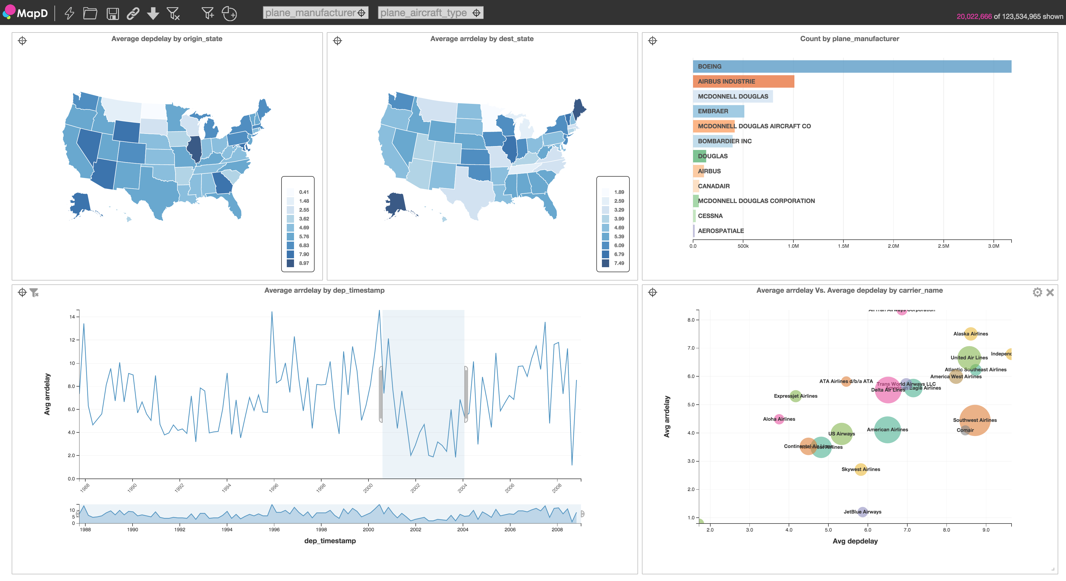The width and height of the screenshot is (1066, 581).
Task: Click the lightning bolt icon in toolbar
Action: (69, 13)
